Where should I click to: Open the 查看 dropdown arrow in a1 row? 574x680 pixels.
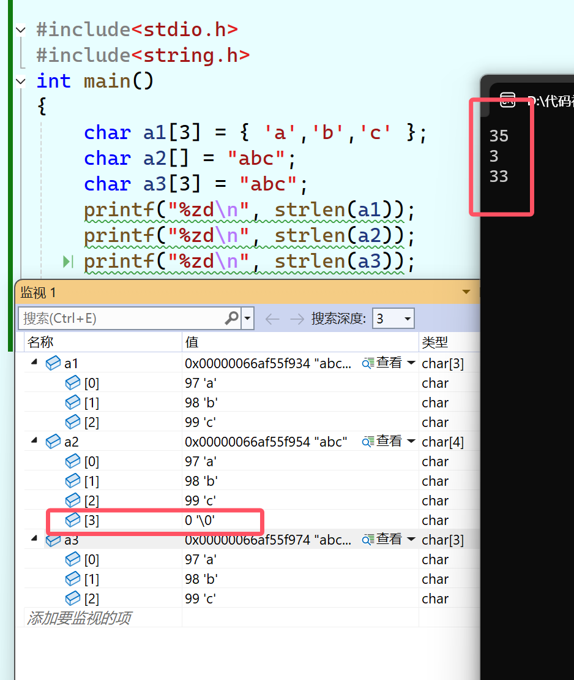411,363
